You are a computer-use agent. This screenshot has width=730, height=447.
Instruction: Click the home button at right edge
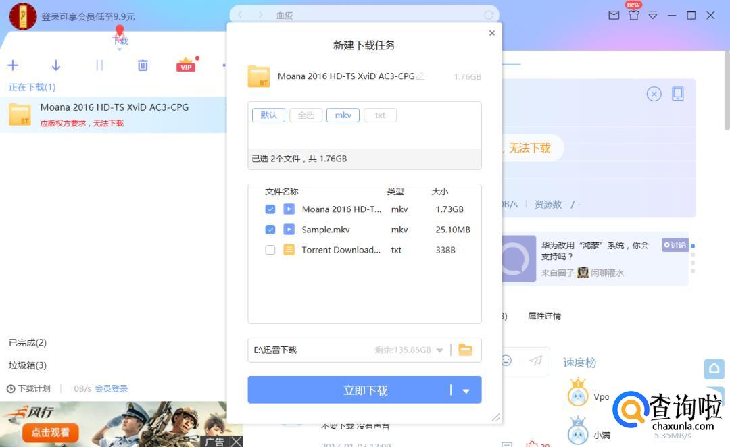714,369
